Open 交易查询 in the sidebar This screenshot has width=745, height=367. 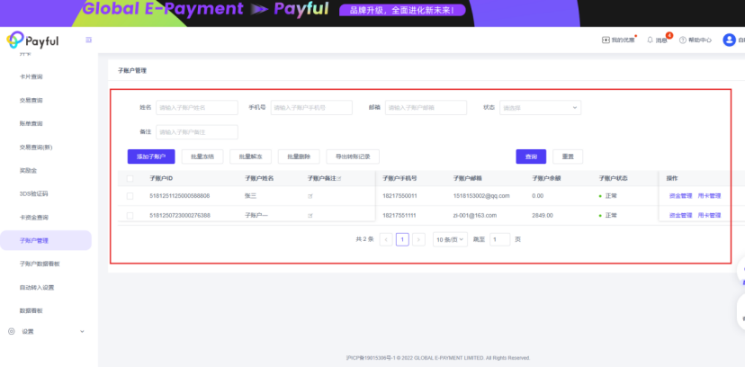tap(31, 100)
